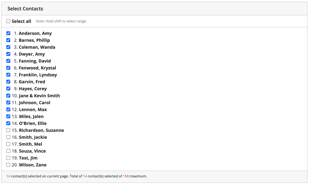Click the Test, Jim name label
This screenshot has height=184, width=309.
pos(28,158)
